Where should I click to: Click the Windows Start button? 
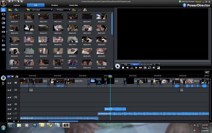(x=3, y=128)
